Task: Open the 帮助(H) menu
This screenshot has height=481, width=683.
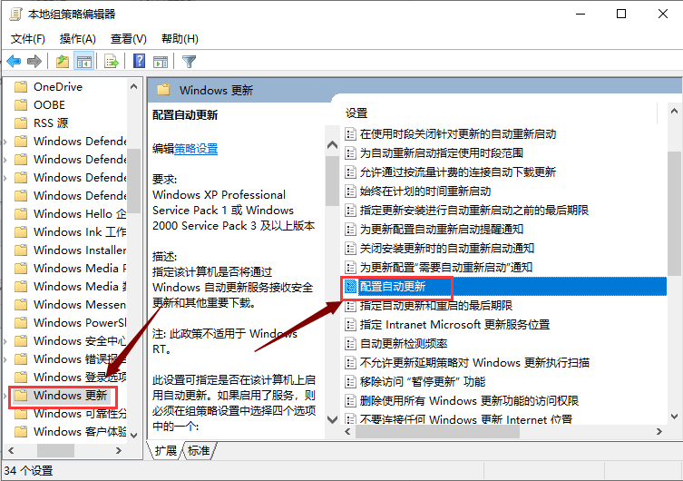Action: [180, 39]
